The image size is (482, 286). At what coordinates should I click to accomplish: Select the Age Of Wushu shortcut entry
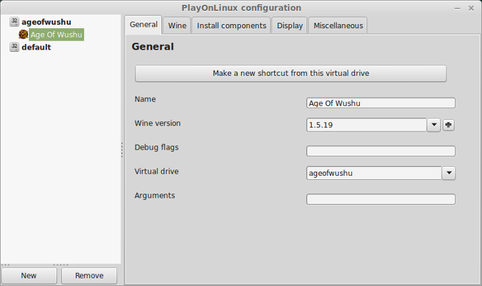tap(56, 34)
